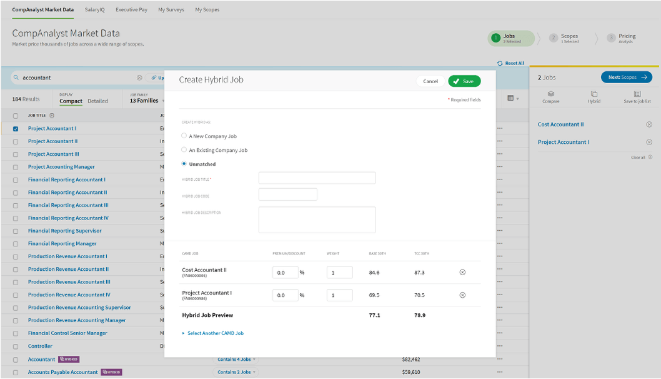
Task: Click the Reset All refresh icon
Action: pos(500,63)
